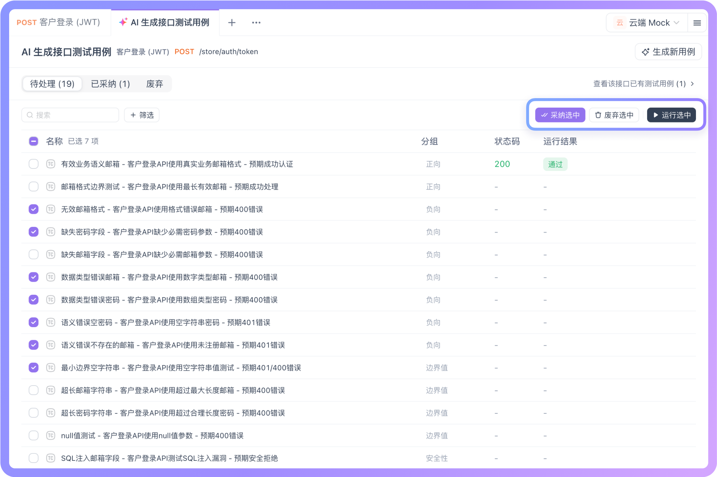Click the 生成新用例 button
717x477 pixels.
click(x=668, y=52)
